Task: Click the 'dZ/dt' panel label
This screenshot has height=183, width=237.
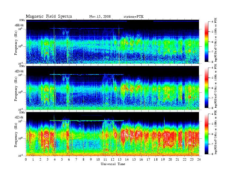Action: pyautogui.click(x=19, y=117)
